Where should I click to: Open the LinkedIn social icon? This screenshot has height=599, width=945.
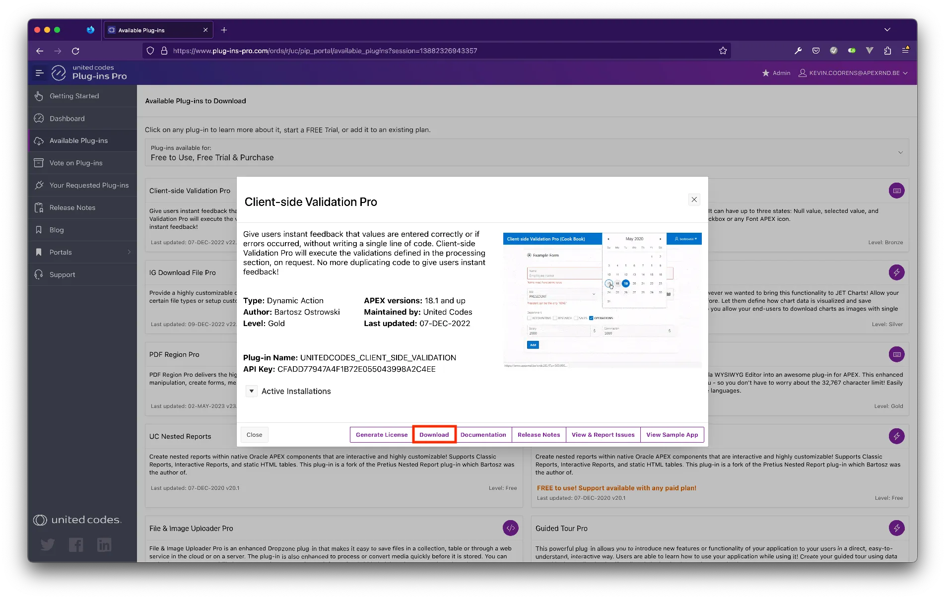104,544
